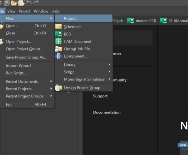Viewport: 188px width, 155px height.
Task: Expand Mixed-Signal Simulation submenu
Action: (x=85, y=79)
